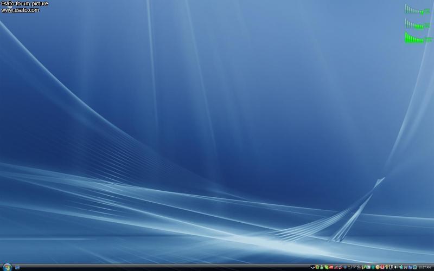Click the quick launch icon beside Start
The image size is (434, 271).
click(x=17, y=267)
